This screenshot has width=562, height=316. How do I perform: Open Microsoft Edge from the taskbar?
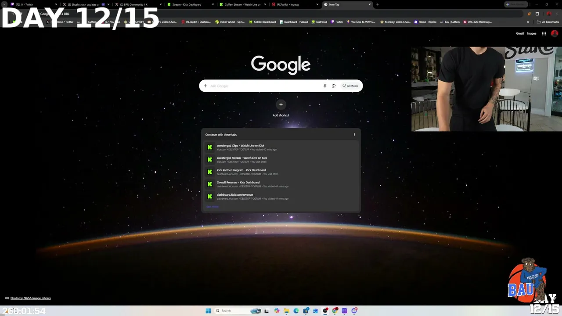click(x=296, y=311)
